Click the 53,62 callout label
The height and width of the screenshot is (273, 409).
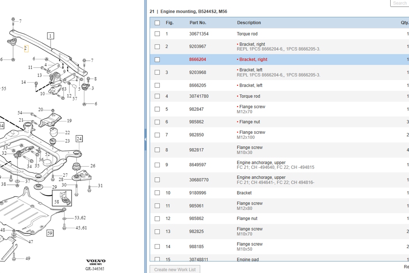click(80, 218)
